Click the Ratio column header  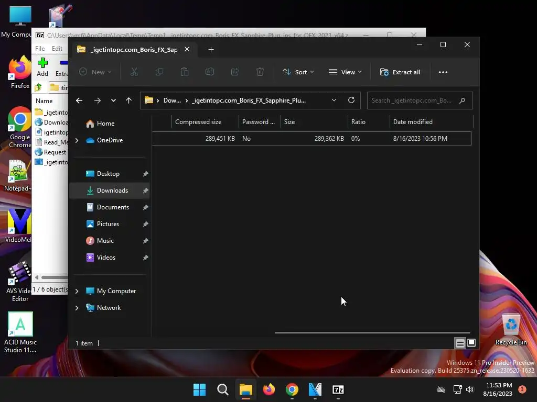point(369,121)
